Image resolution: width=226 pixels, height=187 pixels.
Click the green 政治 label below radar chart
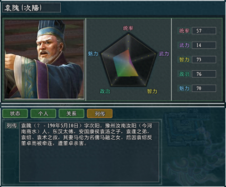tap(105, 91)
